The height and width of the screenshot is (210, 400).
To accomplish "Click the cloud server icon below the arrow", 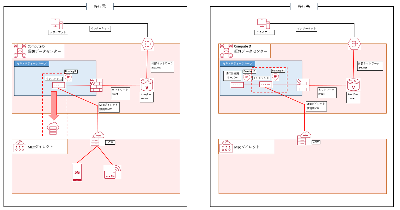I will click(53, 128).
